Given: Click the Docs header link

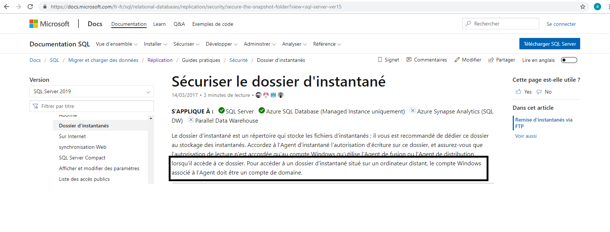Looking at the screenshot, I should click(x=95, y=24).
